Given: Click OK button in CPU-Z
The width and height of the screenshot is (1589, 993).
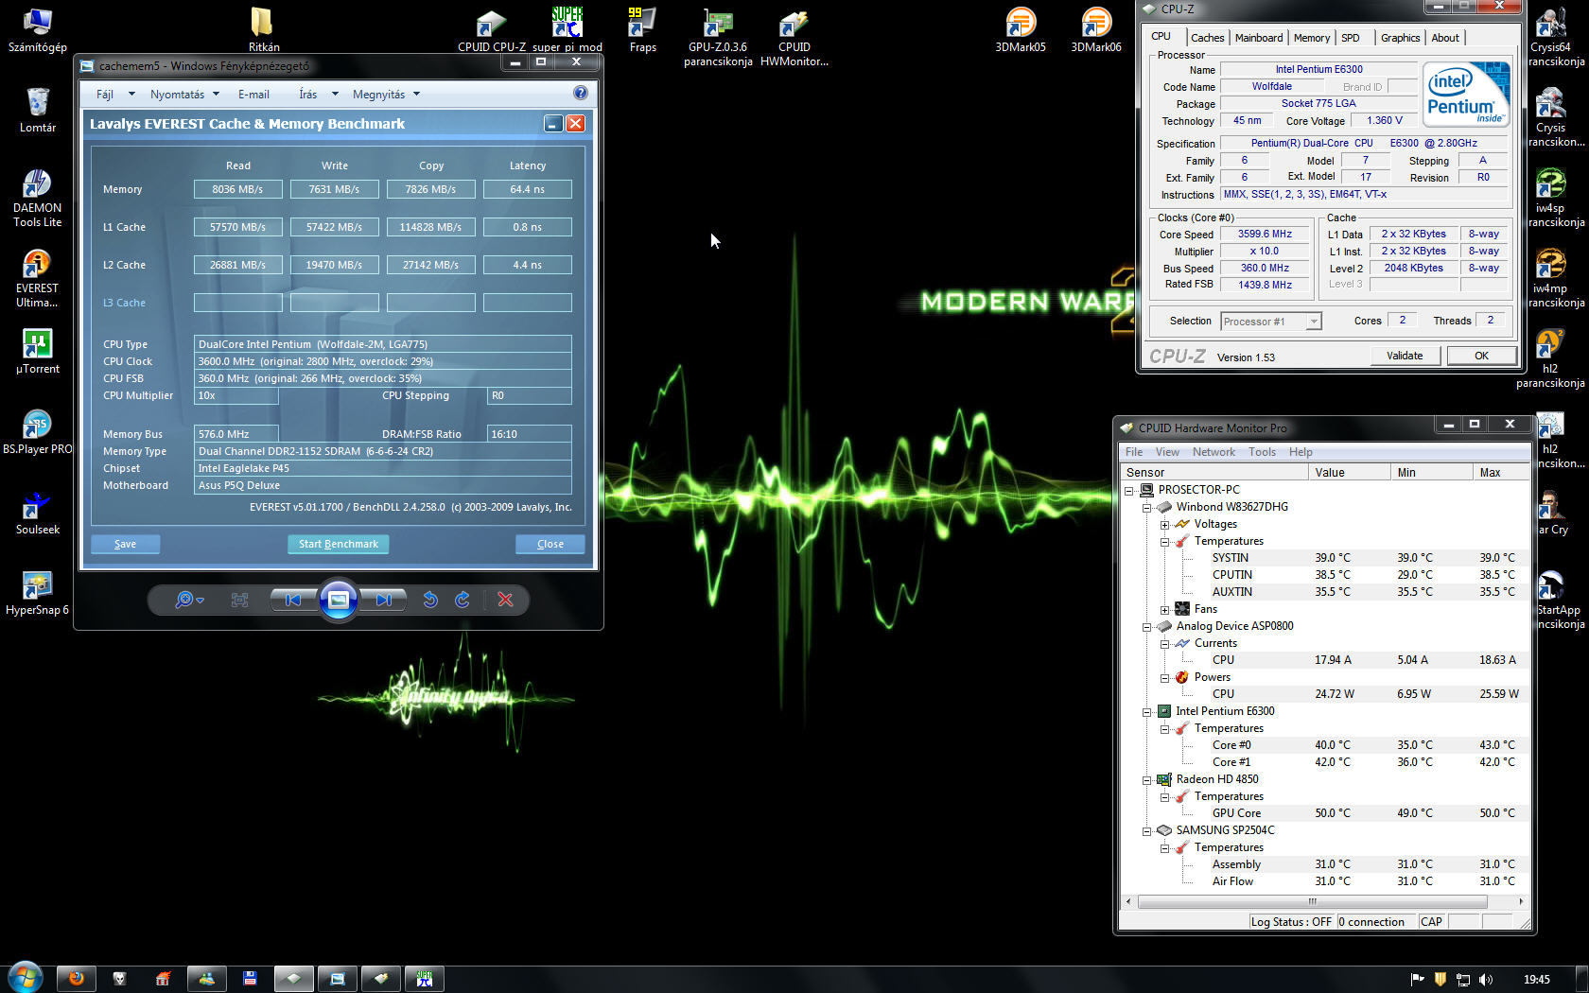Looking at the screenshot, I should pyautogui.click(x=1481, y=356).
